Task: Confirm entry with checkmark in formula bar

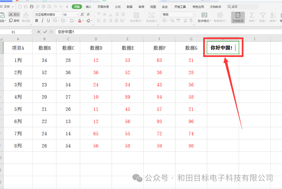Action: [45, 32]
